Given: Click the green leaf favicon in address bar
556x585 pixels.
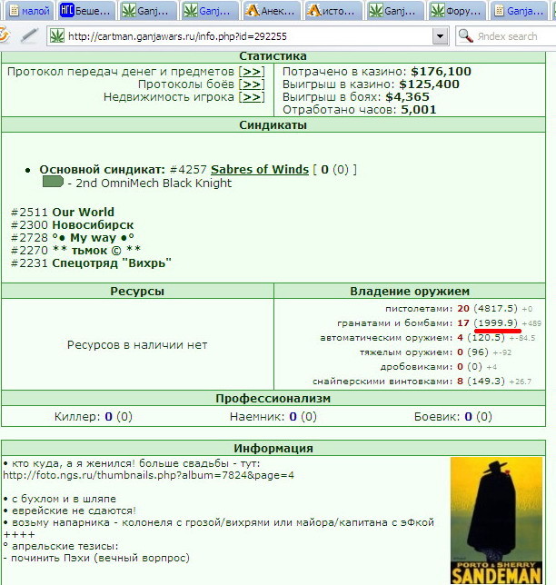Looking at the screenshot, I should click(56, 36).
